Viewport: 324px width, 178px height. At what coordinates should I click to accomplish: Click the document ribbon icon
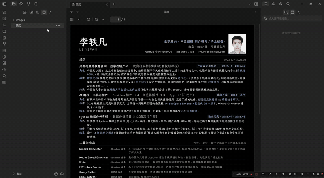pos(4,38)
